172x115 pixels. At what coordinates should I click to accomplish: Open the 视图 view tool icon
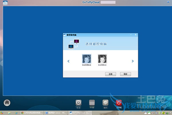tap(79, 103)
